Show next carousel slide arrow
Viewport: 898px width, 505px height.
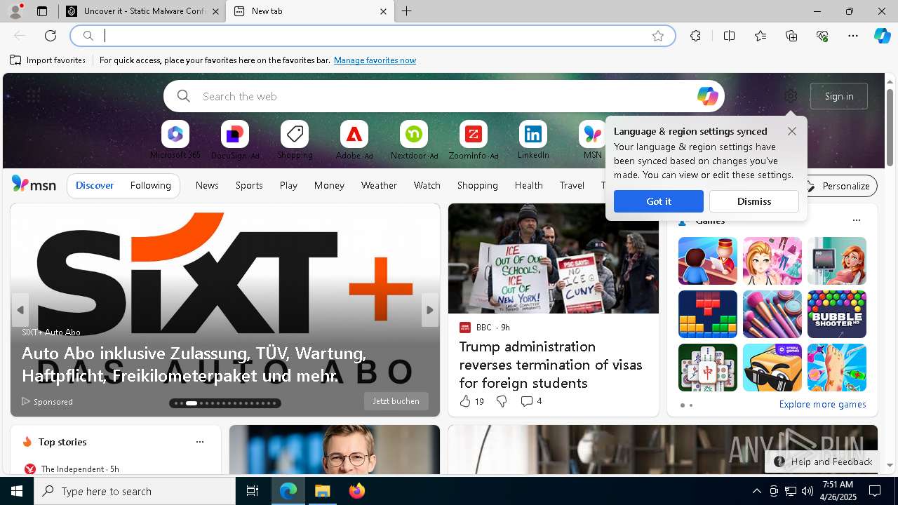430,310
